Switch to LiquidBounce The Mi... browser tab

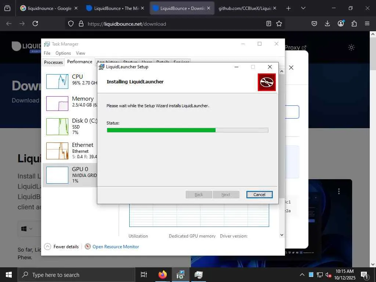point(115,8)
